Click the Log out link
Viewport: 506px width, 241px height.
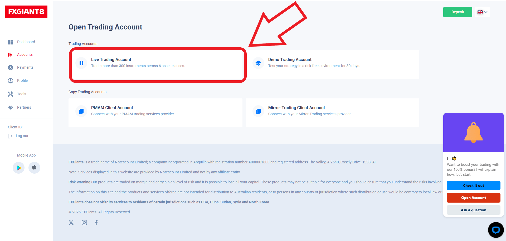[22, 136]
